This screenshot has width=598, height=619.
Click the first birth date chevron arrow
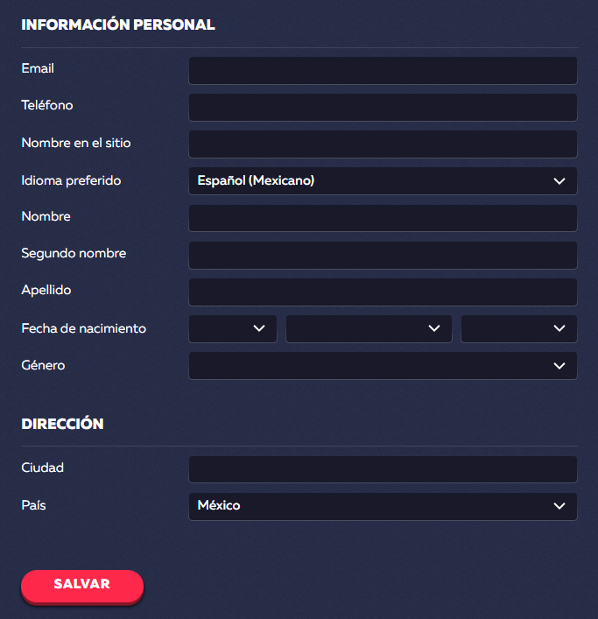(x=259, y=328)
